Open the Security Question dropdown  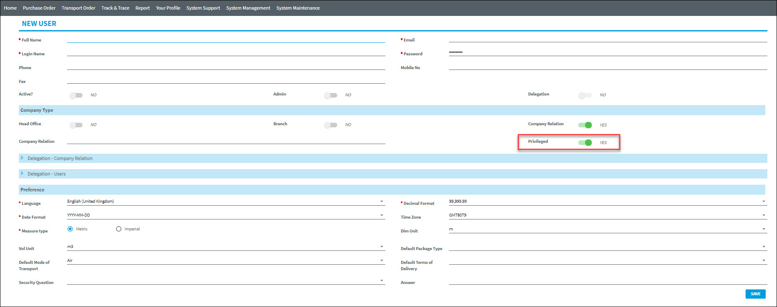click(226, 281)
